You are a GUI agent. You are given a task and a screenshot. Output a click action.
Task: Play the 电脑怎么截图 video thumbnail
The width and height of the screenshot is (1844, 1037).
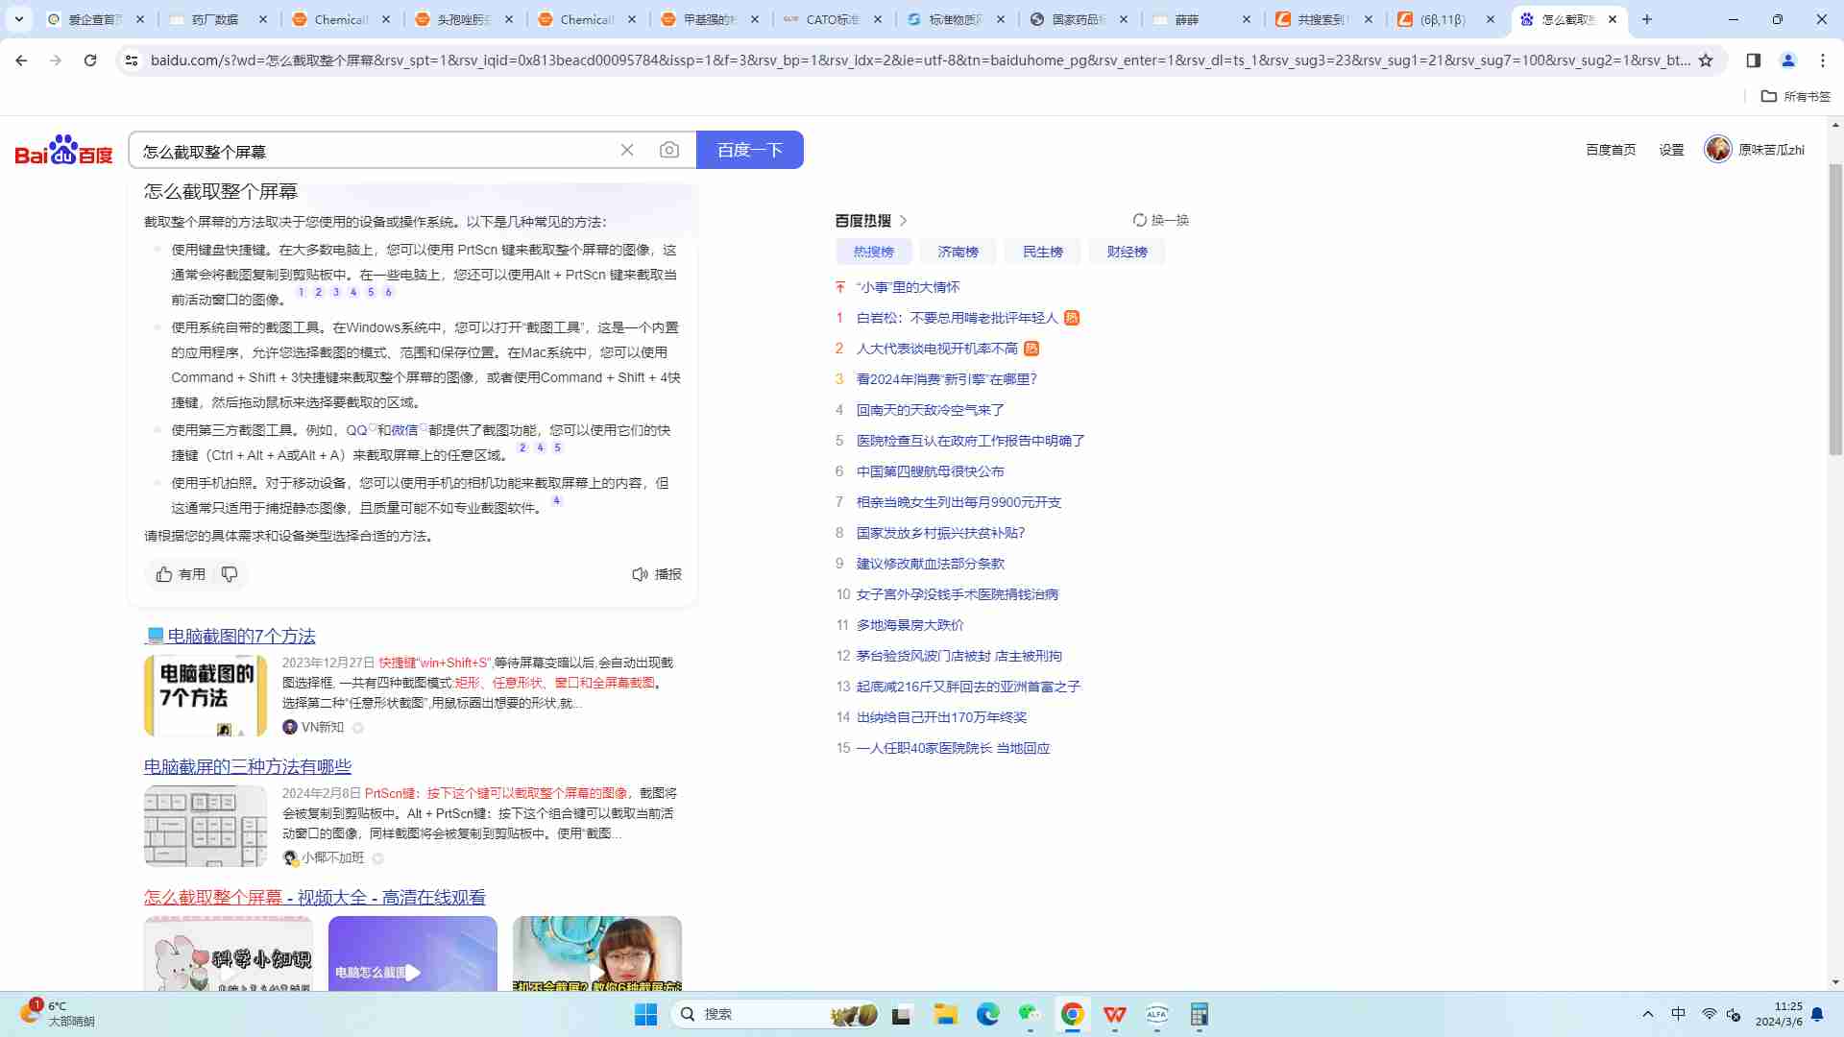pos(413,953)
